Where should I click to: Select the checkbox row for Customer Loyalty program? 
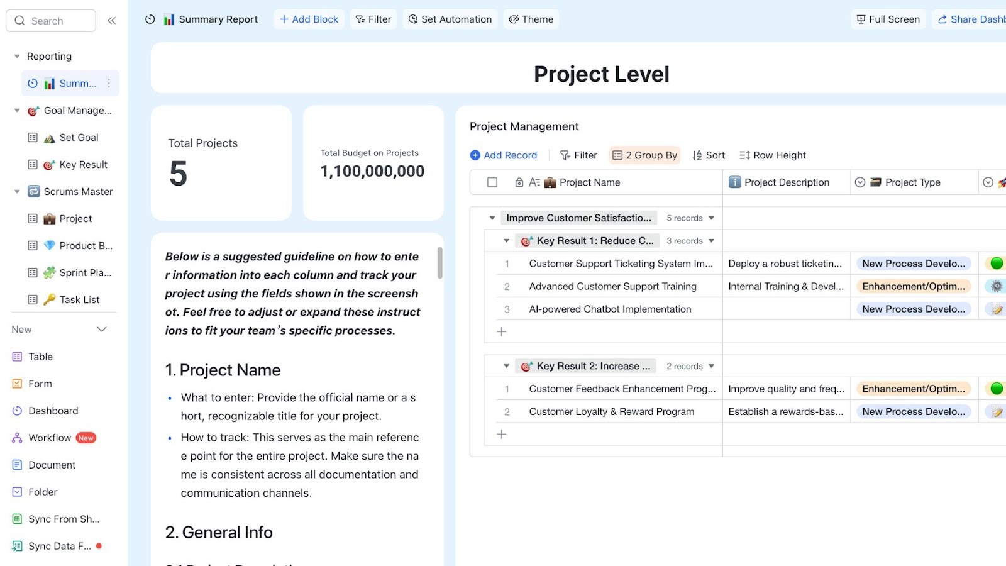[x=507, y=411]
